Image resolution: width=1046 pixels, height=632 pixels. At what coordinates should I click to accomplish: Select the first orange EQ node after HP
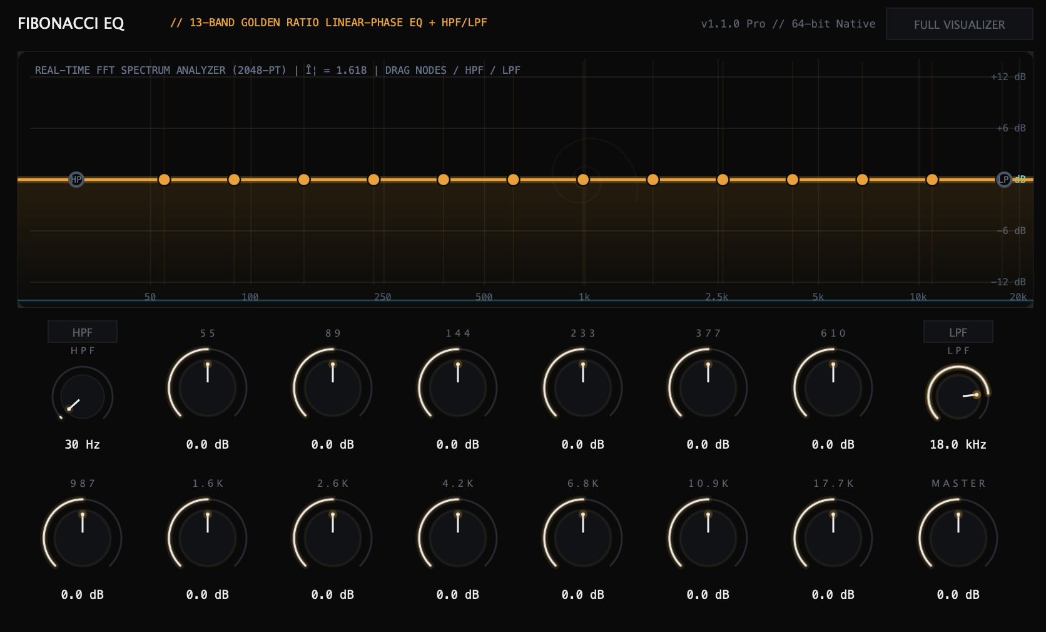(164, 180)
